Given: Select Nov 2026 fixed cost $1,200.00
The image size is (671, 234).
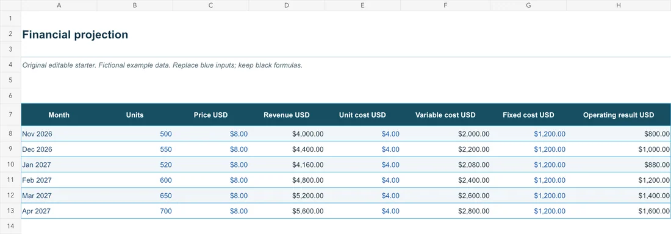Looking at the screenshot, I should pyautogui.click(x=528, y=134).
